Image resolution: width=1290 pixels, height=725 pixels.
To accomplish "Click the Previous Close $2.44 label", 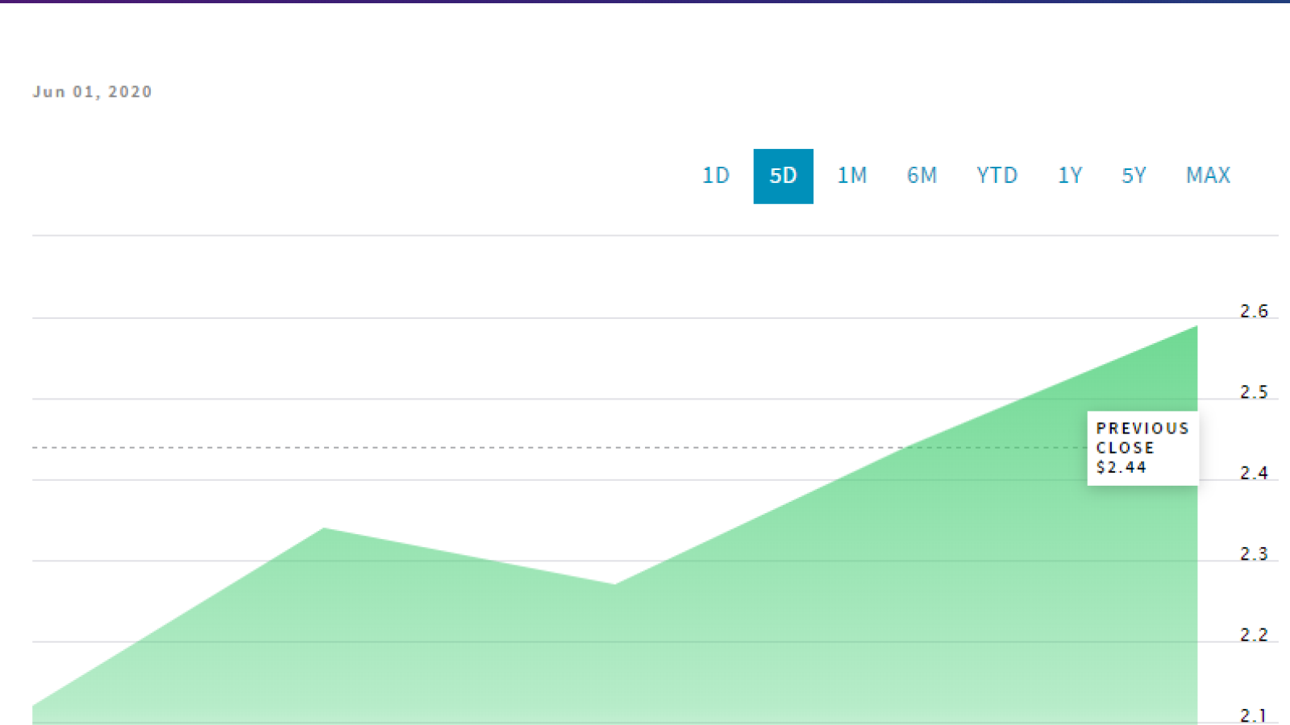I will click(1142, 448).
